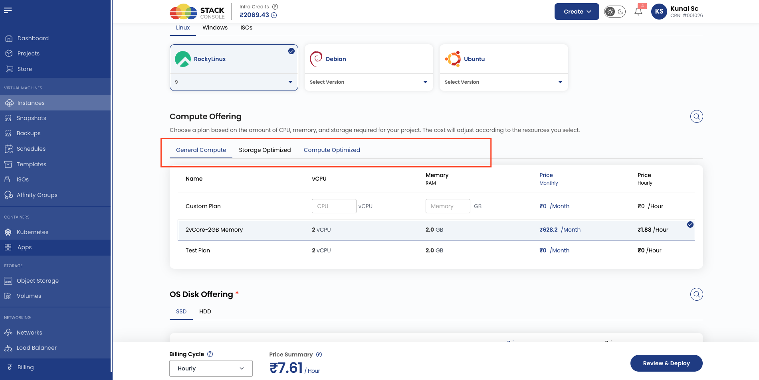Open the Create dropdown button
Viewport: 759px width, 380px height.
(577, 12)
